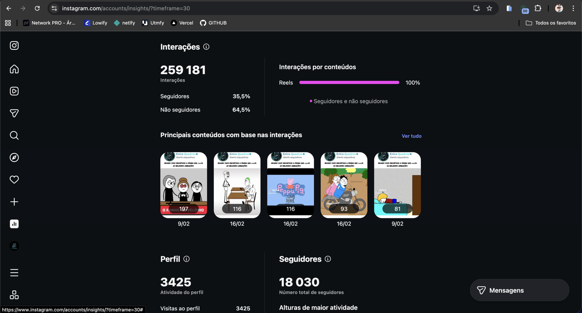Viewport: 582px width, 313px height.
Task: Open Chrome profile avatar menu
Action: tap(559, 8)
